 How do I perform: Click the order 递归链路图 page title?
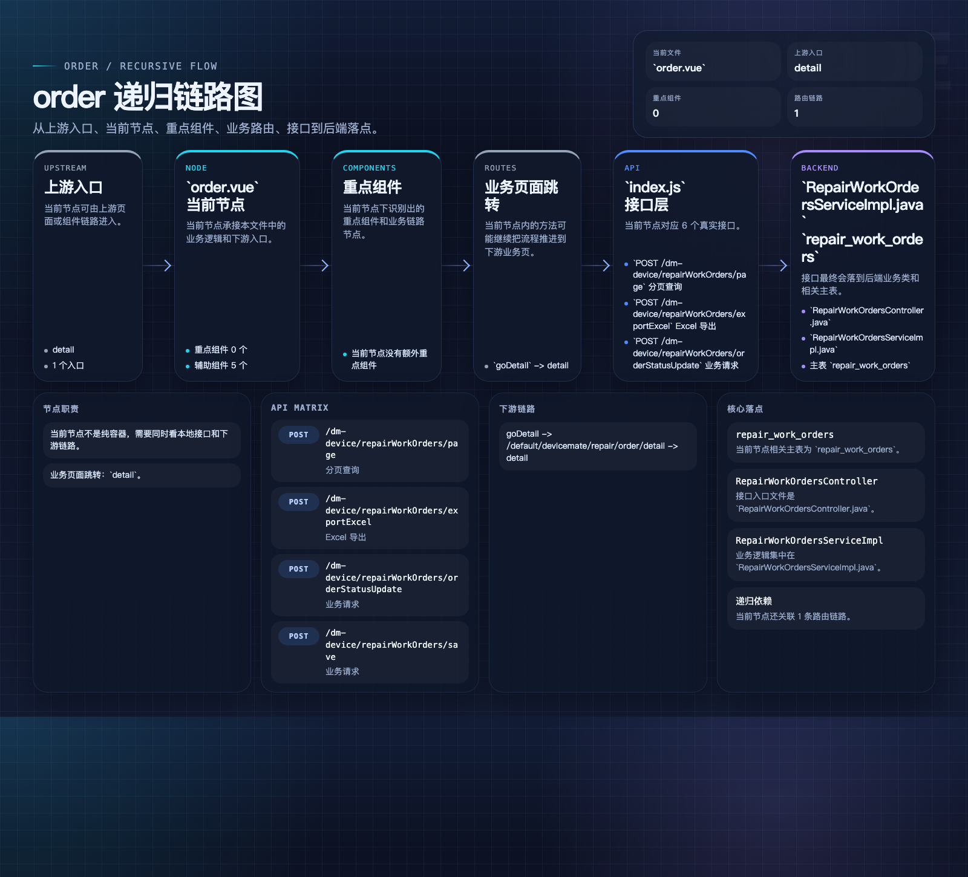tap(148, 97)
